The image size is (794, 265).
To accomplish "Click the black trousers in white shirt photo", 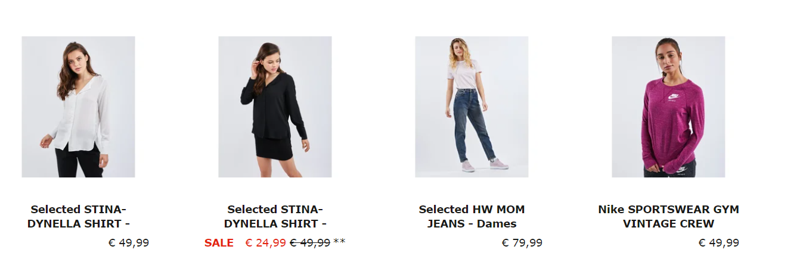I will pyautogui.click(x=79, y=162).
